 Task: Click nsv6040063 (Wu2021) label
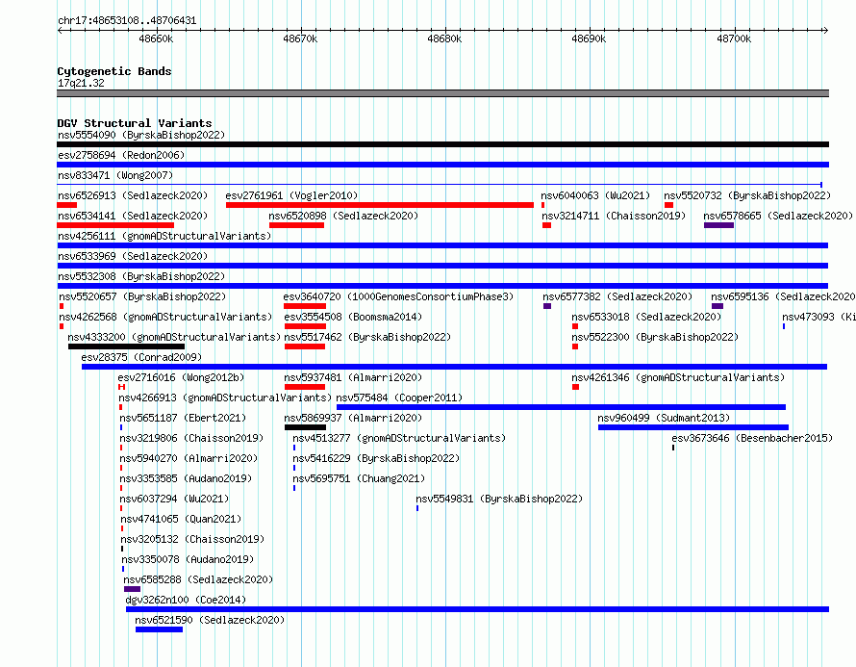coord(595,195)
